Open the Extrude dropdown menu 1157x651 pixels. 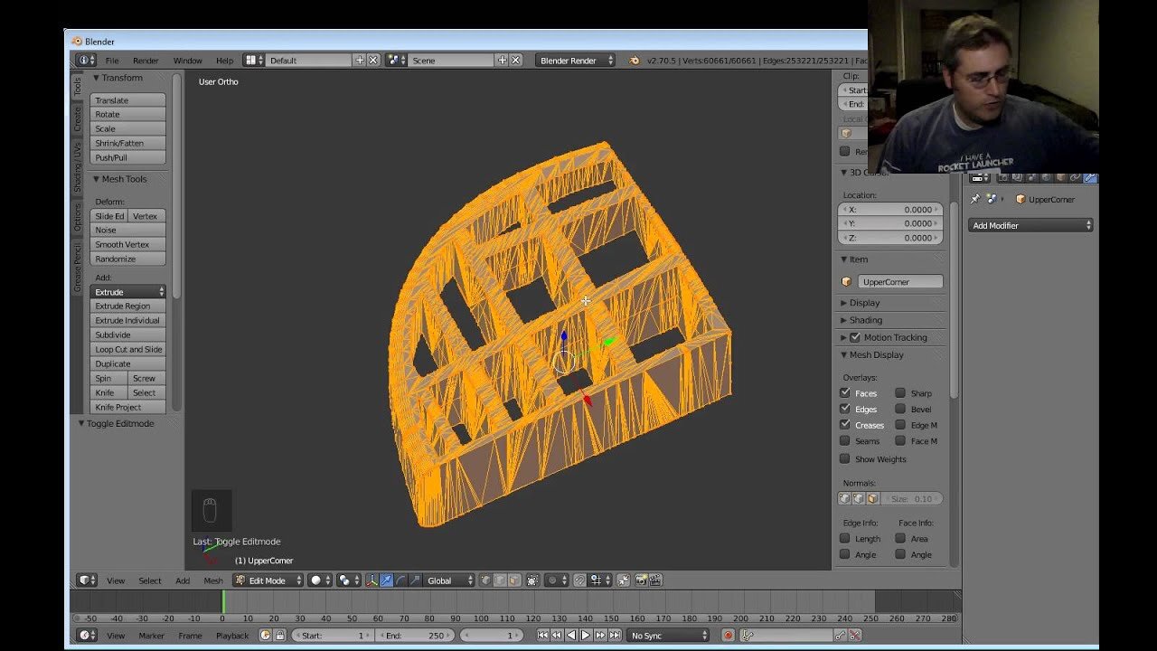click(x=128, y=292)
